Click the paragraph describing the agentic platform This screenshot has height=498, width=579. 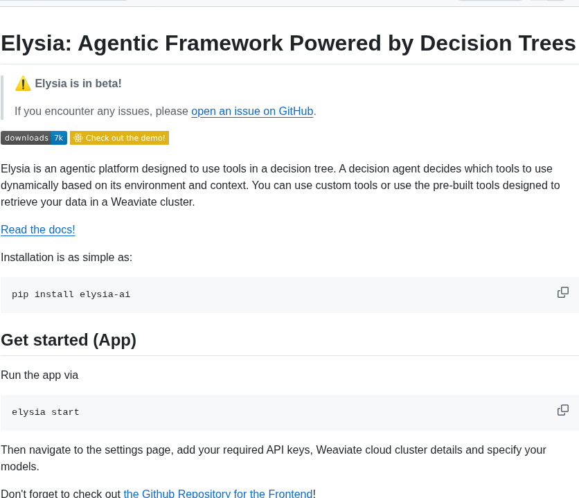point(280,186)
